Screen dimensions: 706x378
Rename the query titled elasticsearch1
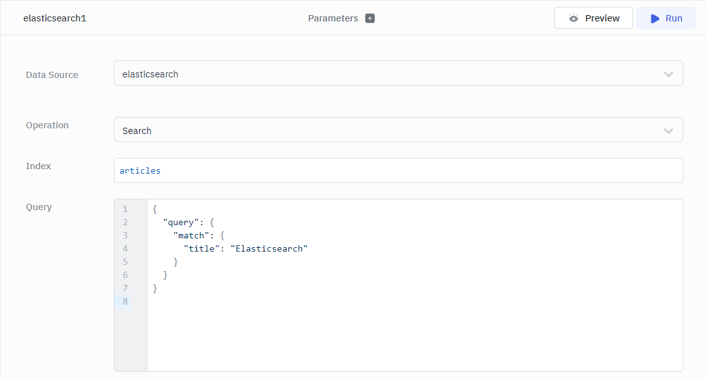[55, 18]
